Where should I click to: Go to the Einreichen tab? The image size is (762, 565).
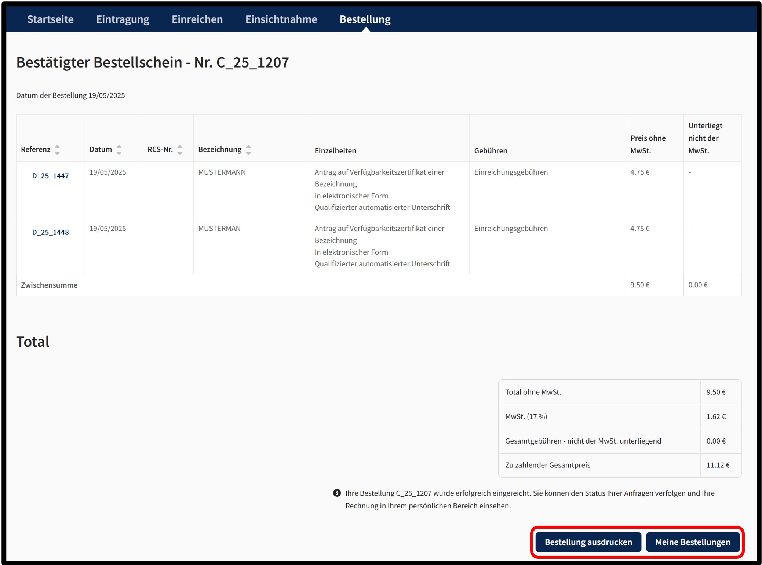coord(197,19)
